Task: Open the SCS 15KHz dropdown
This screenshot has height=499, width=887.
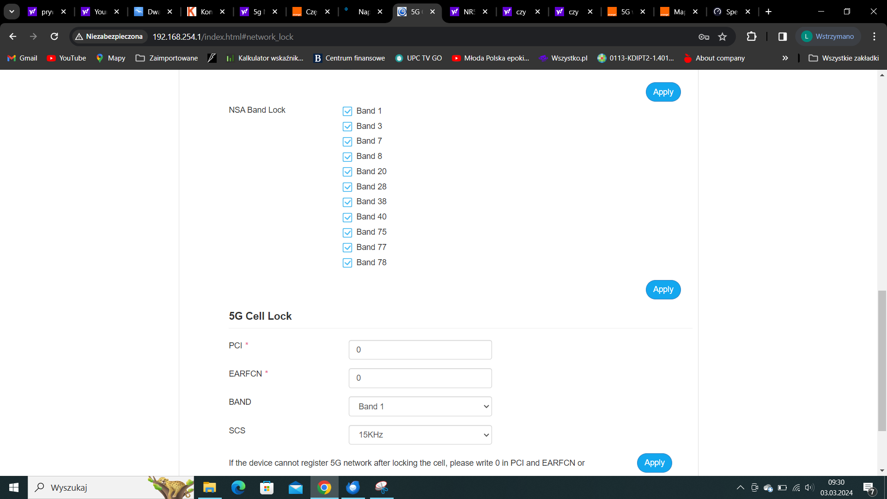Action: [x=420, y=435]
